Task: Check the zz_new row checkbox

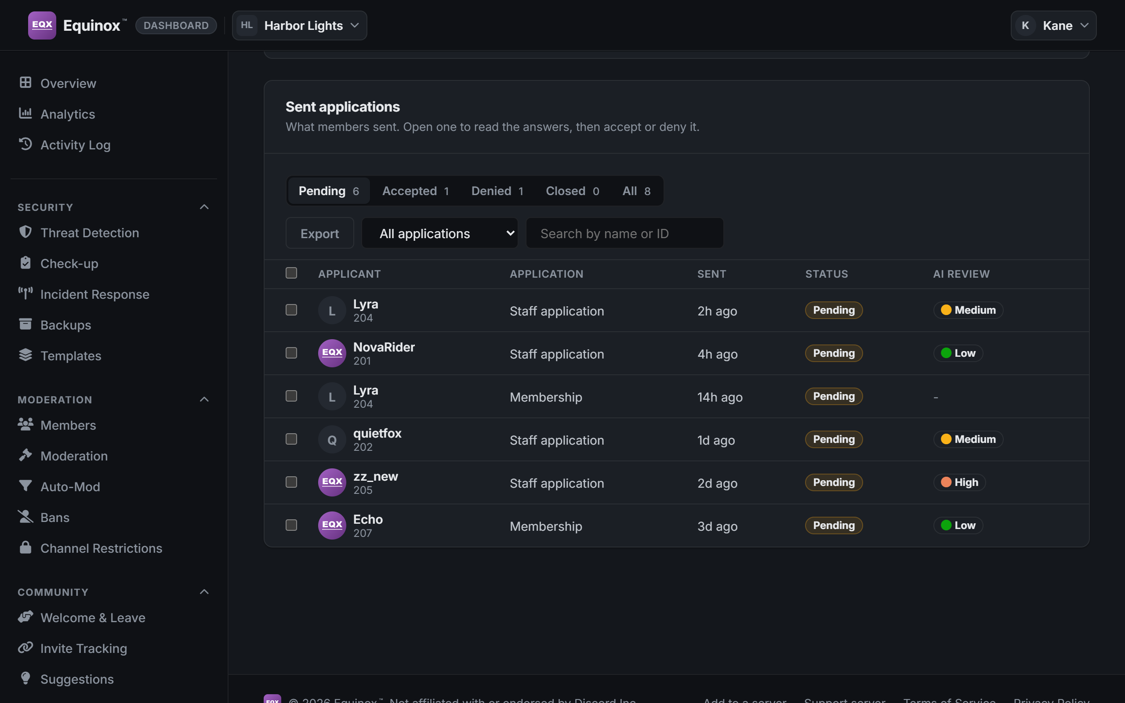Action: (x=291, y=482)
